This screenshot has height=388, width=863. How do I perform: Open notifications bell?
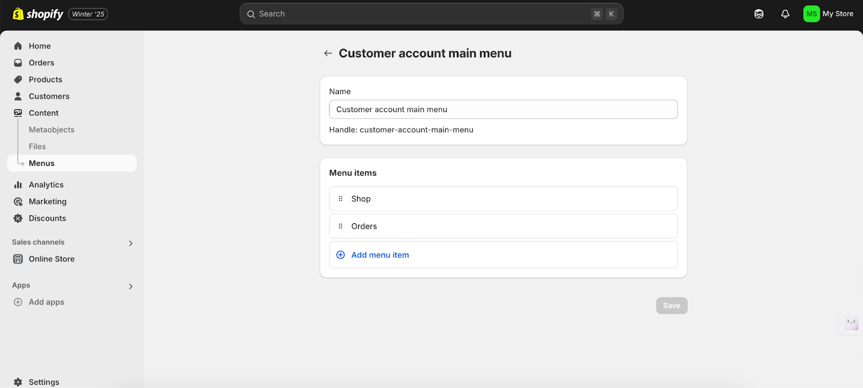(785, 14)
